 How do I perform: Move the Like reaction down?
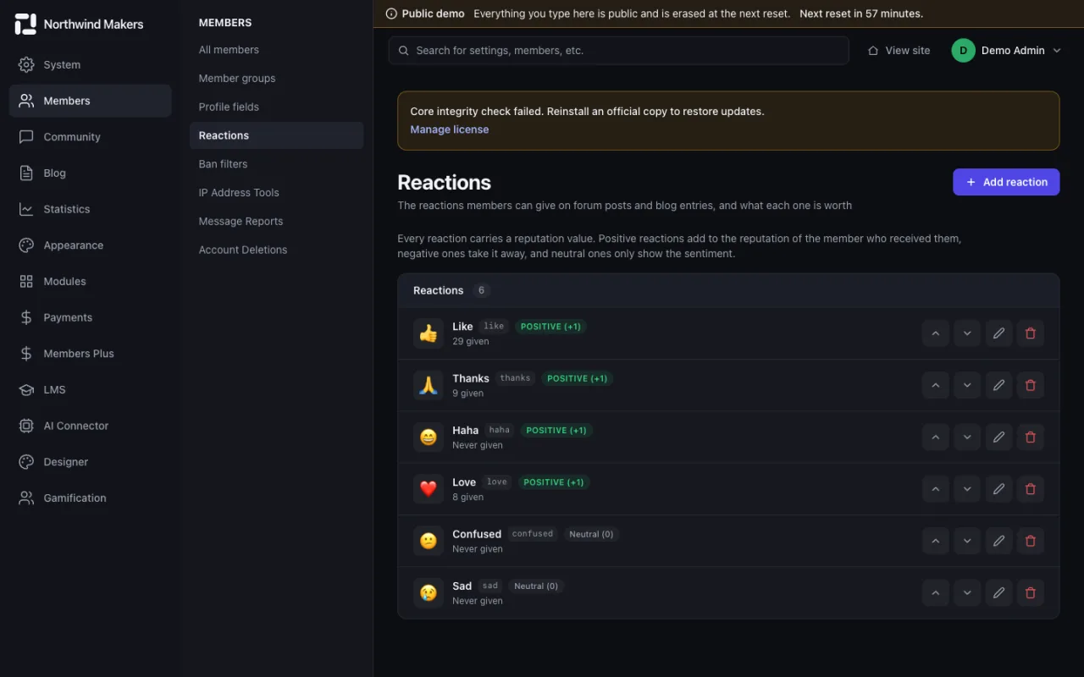tap(967, 333)
